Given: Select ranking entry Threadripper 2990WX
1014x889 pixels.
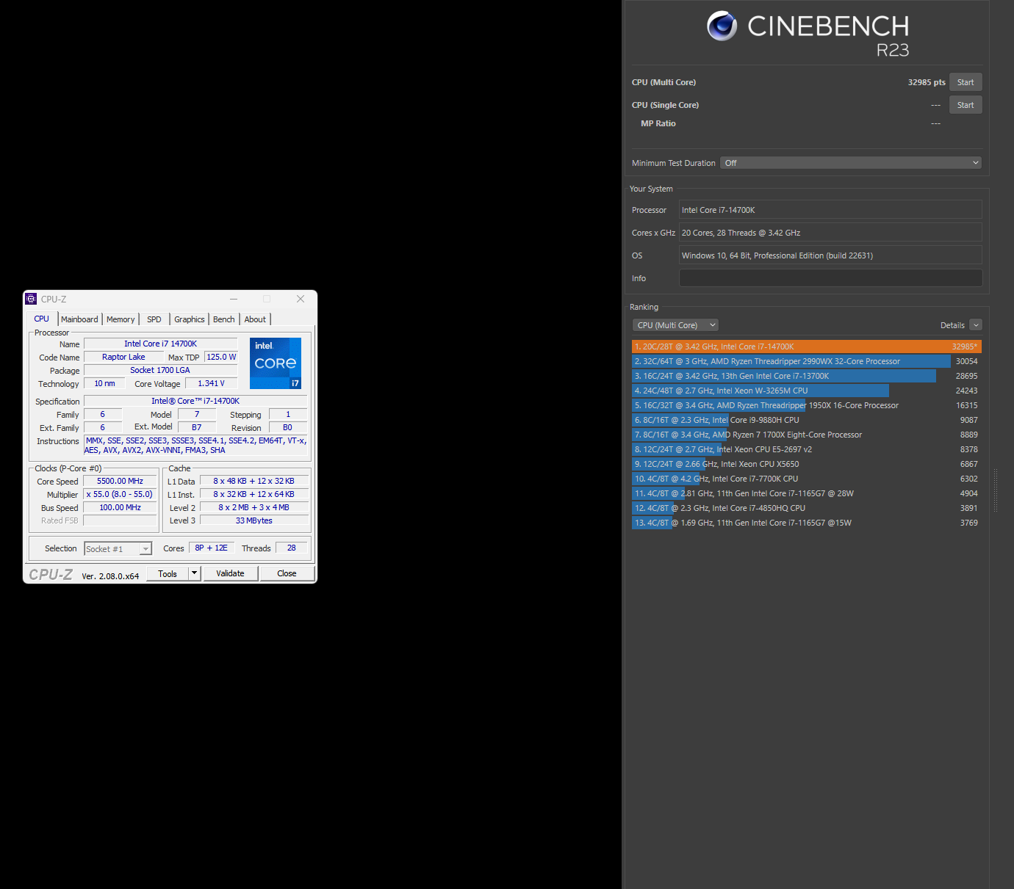Looking at the screenshot, I should click(x=807, y=361).
